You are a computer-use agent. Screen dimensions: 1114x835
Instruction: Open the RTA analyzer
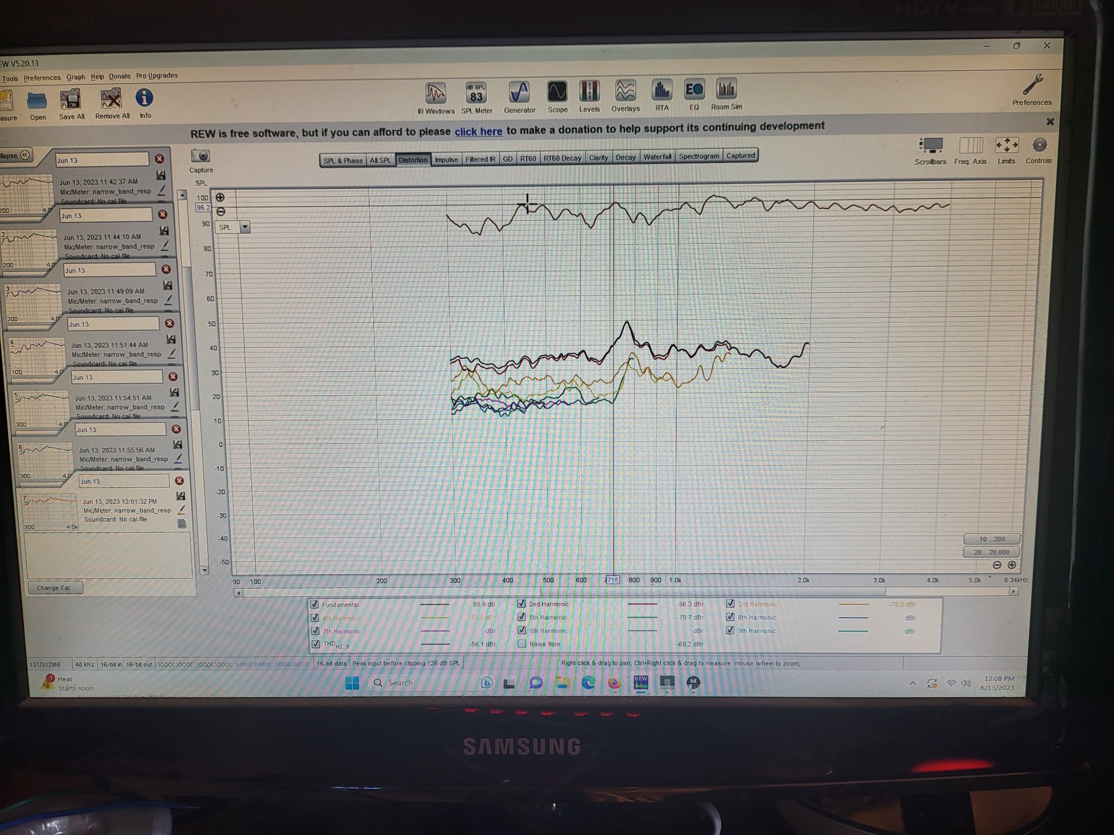click(661, 90)
